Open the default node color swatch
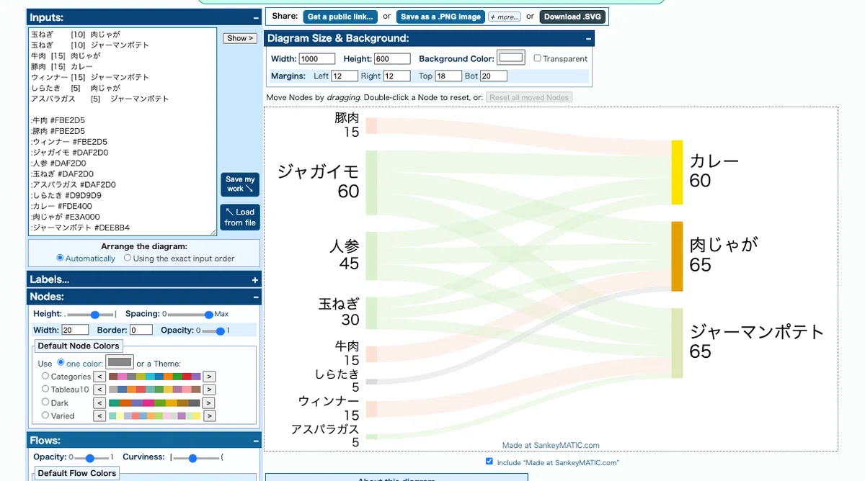The image size is (865, 481). [x=120, y=362]
